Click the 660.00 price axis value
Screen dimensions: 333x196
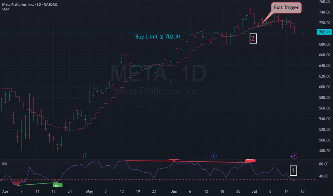(325, 55)
